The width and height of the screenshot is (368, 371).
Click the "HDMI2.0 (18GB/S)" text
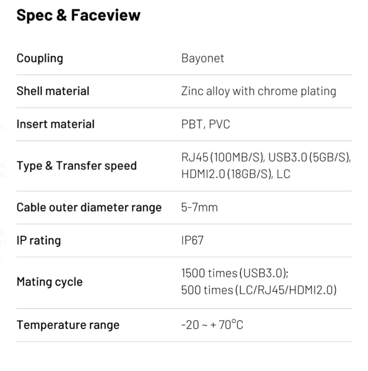tap(227, 174)
